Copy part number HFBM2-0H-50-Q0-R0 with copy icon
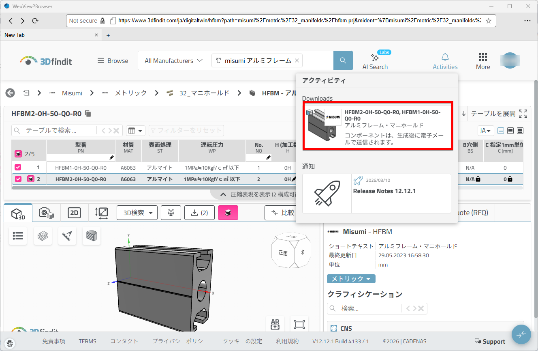Image resolution: width=538 pixels, height=351 pixels. (x=88, y=114)
